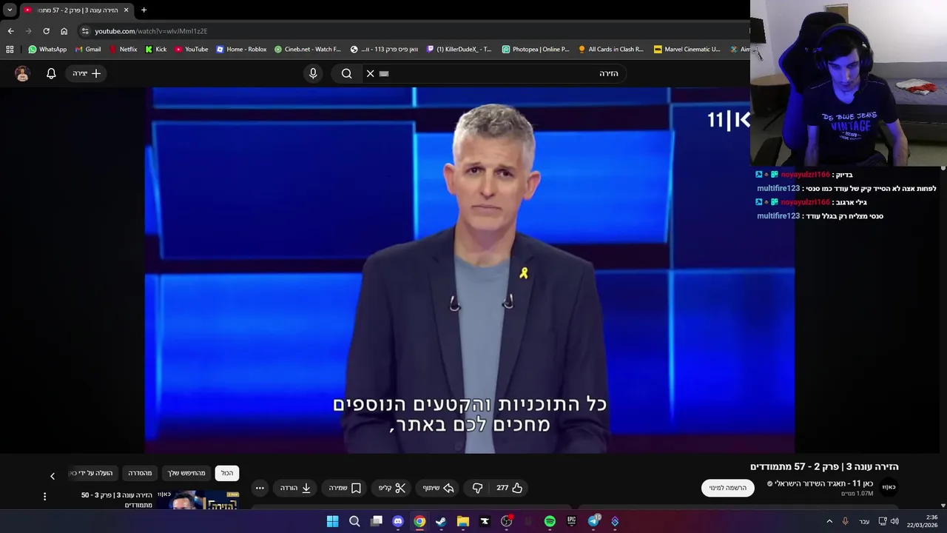Go back in the browser
This screenshot has width=947, height=533.
click(x=10, y=31)
